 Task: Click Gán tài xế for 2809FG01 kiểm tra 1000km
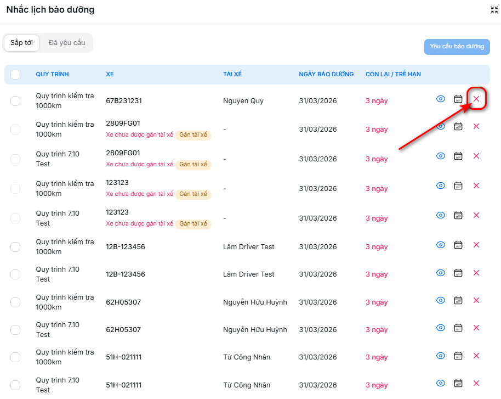[193, 135]
